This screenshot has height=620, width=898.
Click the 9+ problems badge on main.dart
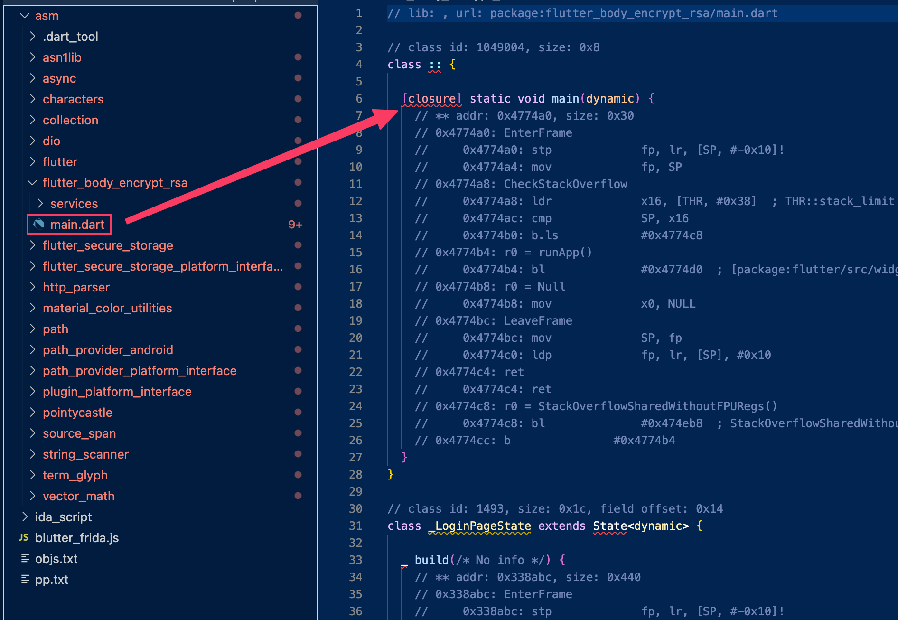(295, 225)
